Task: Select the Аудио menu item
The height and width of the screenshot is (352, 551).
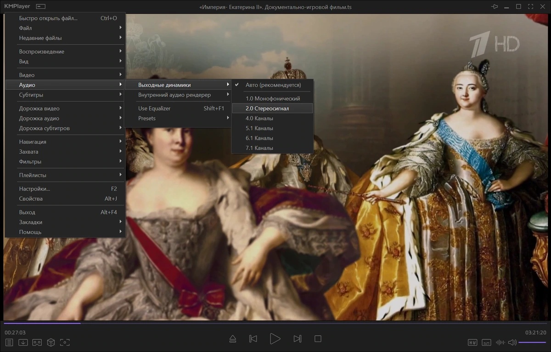Action: point(65,85)
